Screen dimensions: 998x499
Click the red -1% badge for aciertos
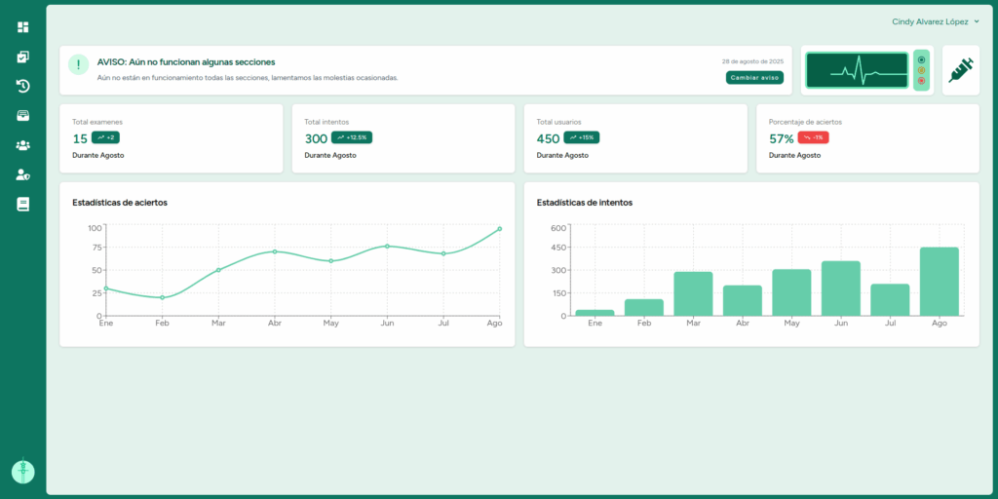point(813,137)
